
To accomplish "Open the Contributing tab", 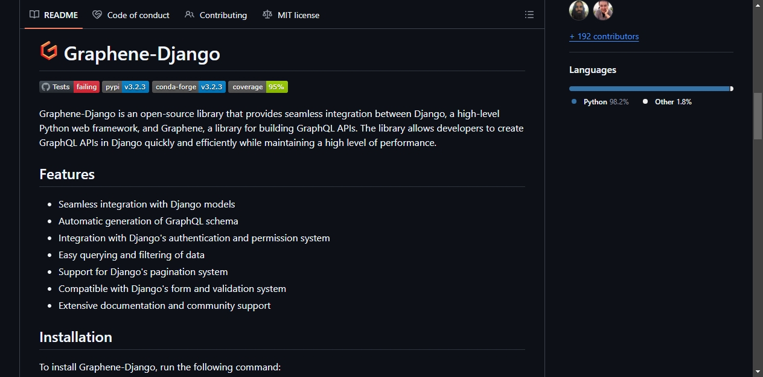I will point(216,15).
